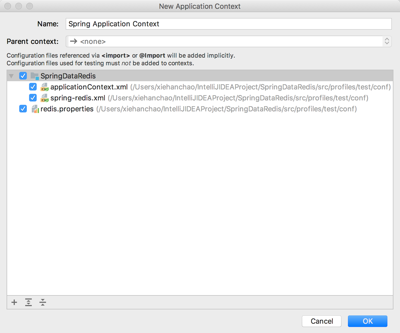Collapse the SpringDataRedis disclosure triangle

pos(11,76)
